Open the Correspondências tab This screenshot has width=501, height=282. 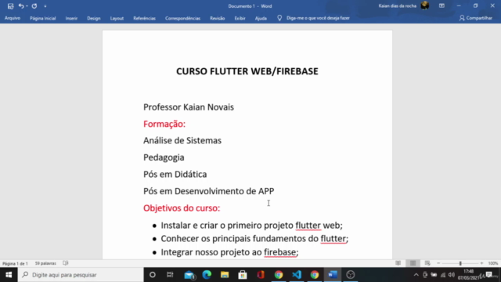(182, 18)
